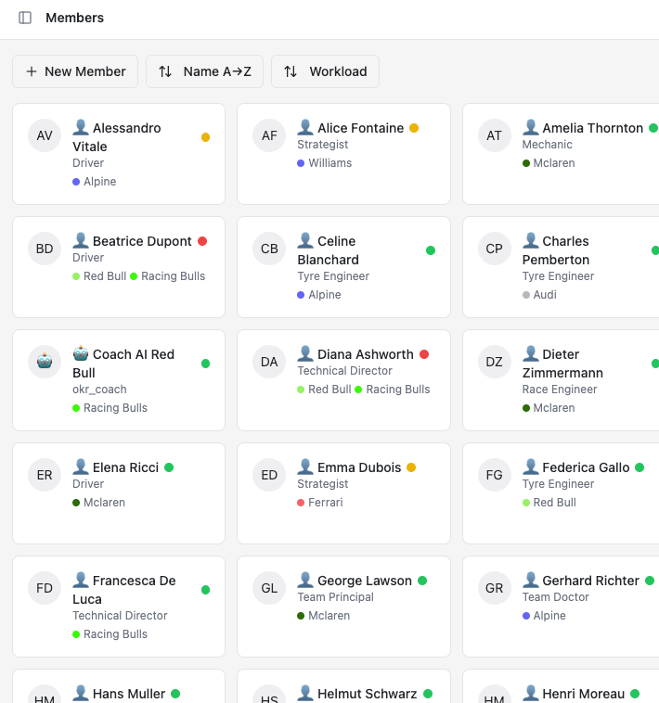Click the sort arrows icon on Workload
Screen dimensions: 659x703
click(291, 71)
